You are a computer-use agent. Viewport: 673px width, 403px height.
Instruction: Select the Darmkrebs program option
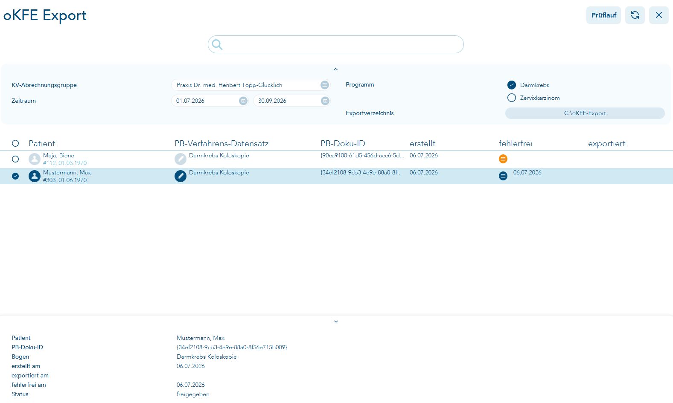512,85
